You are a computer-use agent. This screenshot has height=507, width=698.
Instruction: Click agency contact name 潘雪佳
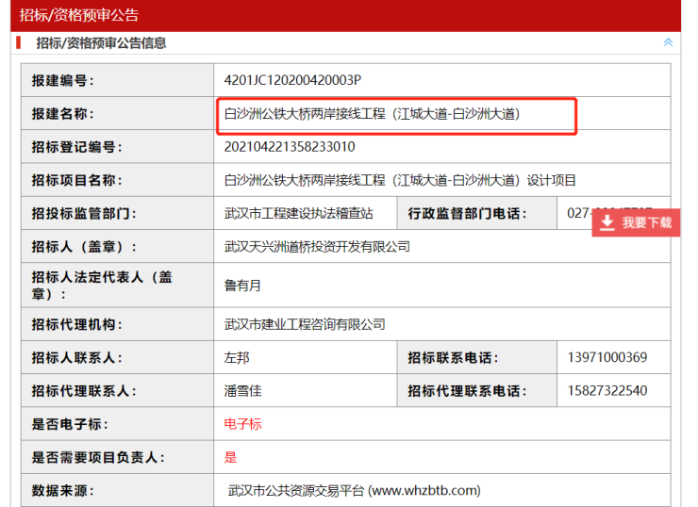tap(243, 390)
